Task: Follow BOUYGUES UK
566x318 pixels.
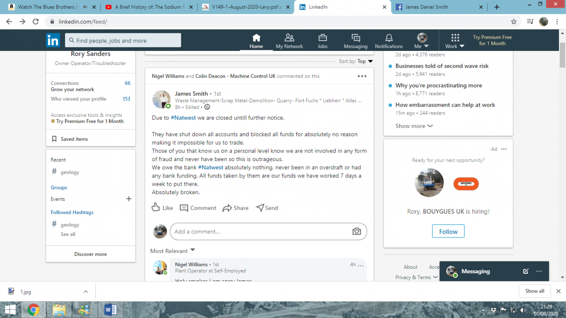Action: point(448,231)
